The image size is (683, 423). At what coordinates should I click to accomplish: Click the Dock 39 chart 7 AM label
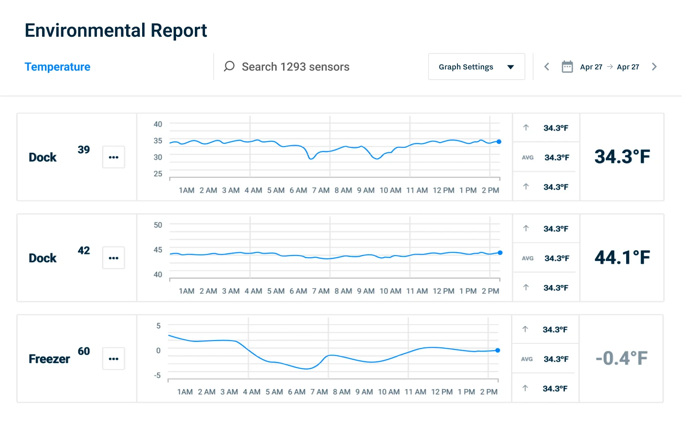point(321,190)
